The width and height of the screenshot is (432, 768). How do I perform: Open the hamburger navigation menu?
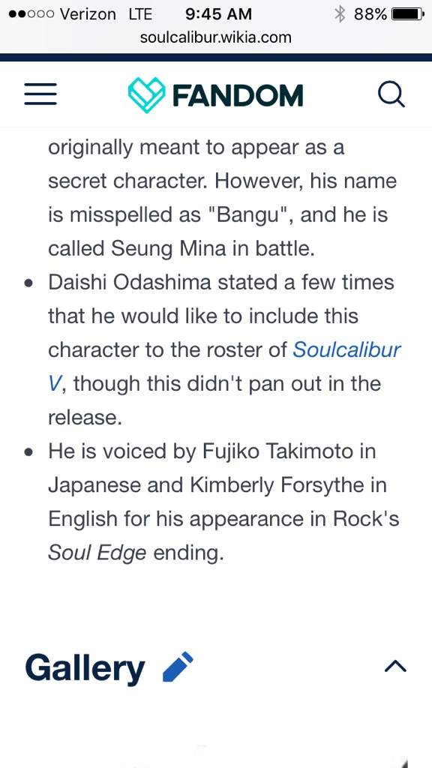tap(40, 94)
